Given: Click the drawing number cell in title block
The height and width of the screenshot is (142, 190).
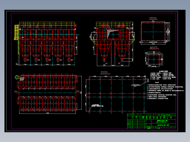Looking at the screenshot, I should [x=163, y=125].
